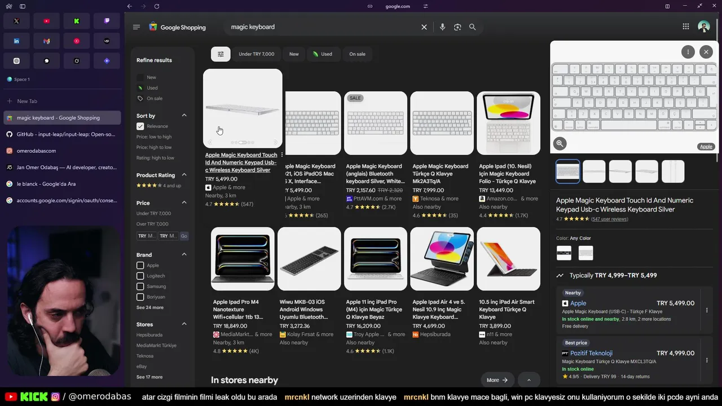The width and height of the screenshot is (722, 406).
Task: Check the Logitech brand filter
Action: pyautogui.click(x=140, y=276)
